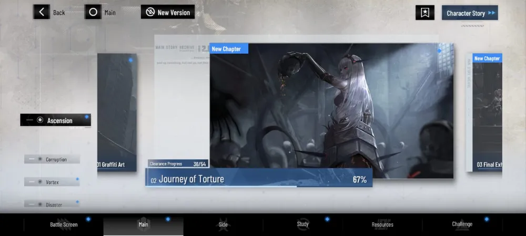Switch to the Resources tab
The height and width of the screenshot is (236, 526).
pos(382,224)
